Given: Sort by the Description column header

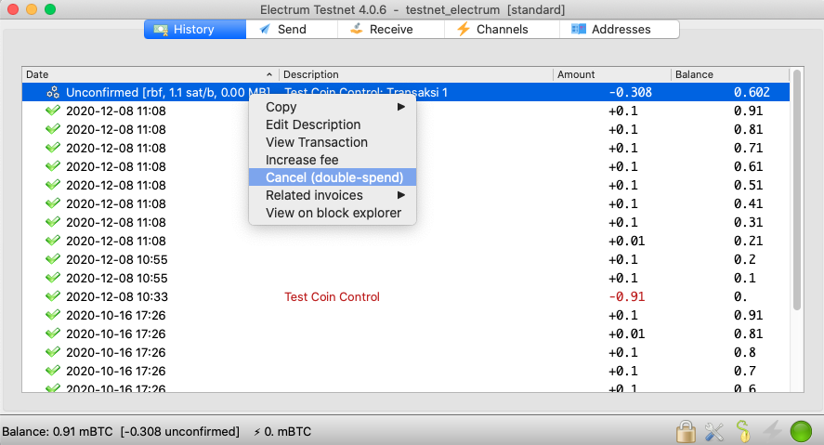Looking at the screenshot, I should coord(415,74).
